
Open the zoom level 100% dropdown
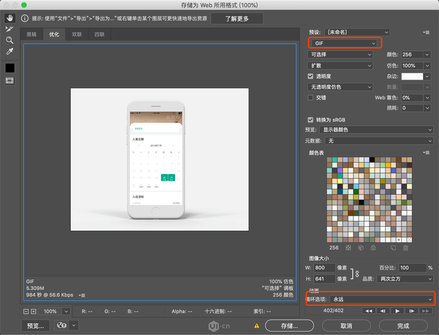(x=66, y=311)
